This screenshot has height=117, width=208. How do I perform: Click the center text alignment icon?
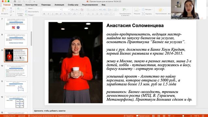(x=93, y=14)
